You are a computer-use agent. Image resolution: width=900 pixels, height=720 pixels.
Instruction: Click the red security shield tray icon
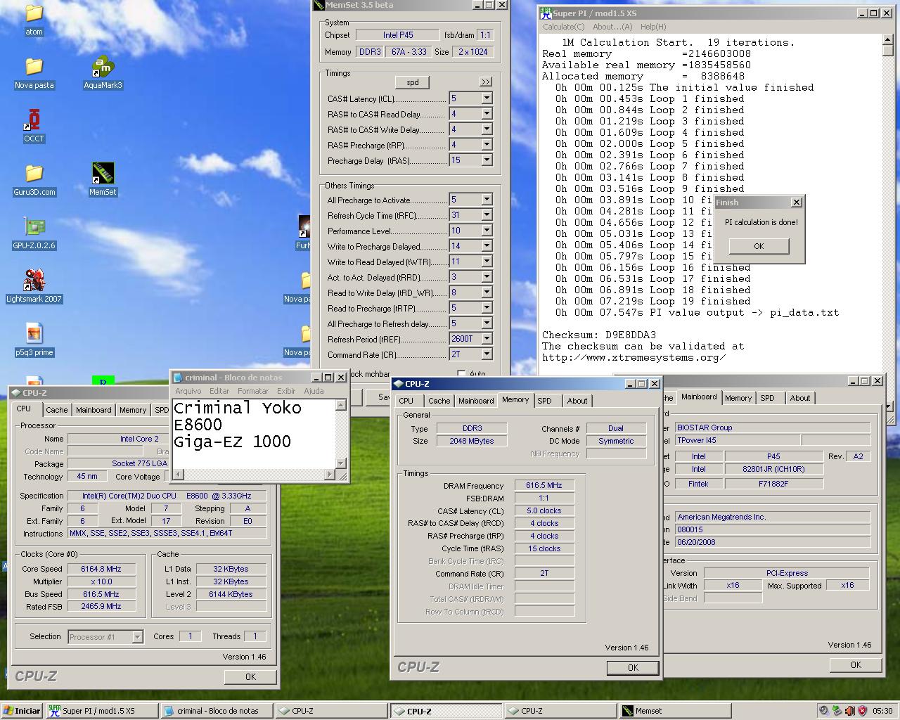863,711
